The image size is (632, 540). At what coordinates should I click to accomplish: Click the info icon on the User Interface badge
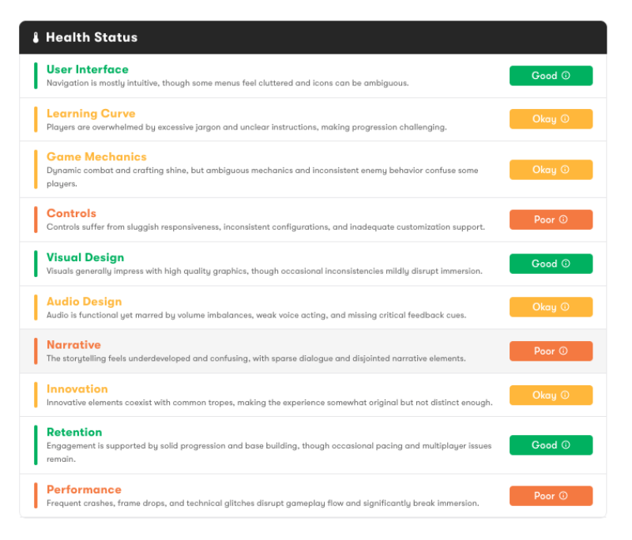pyautogui.click(x=566, y=76)
